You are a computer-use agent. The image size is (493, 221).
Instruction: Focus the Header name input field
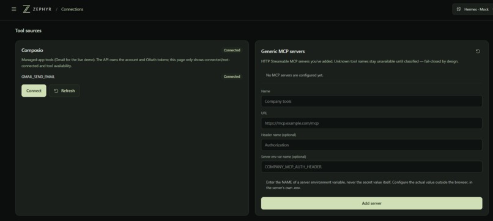pos(371,145)
